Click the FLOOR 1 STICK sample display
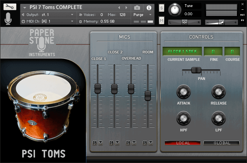Viewport: 247px width, 163px height. point(182,51)
